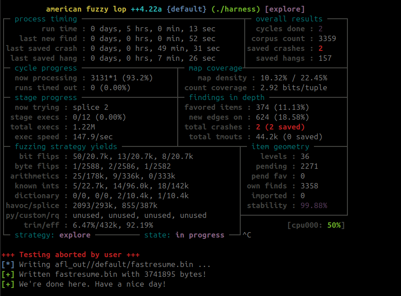Viewport: 401px width, 296px height.
Task: Click the state value 'in progress'
Action: (x=200, y=235)
